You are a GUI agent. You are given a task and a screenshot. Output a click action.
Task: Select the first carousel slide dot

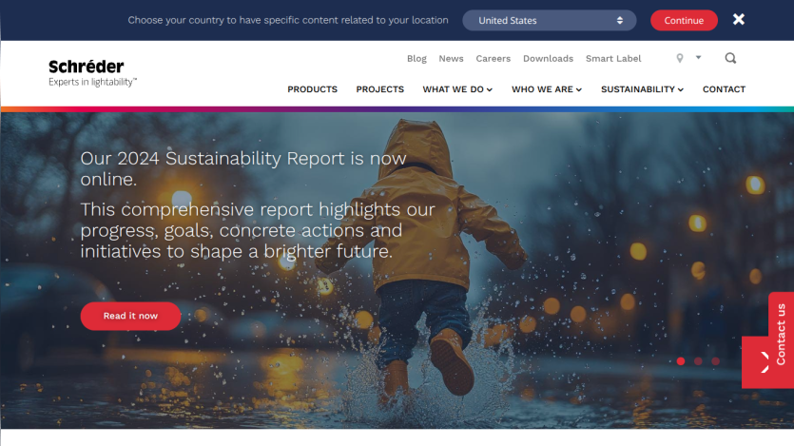[x=681, y=361]
